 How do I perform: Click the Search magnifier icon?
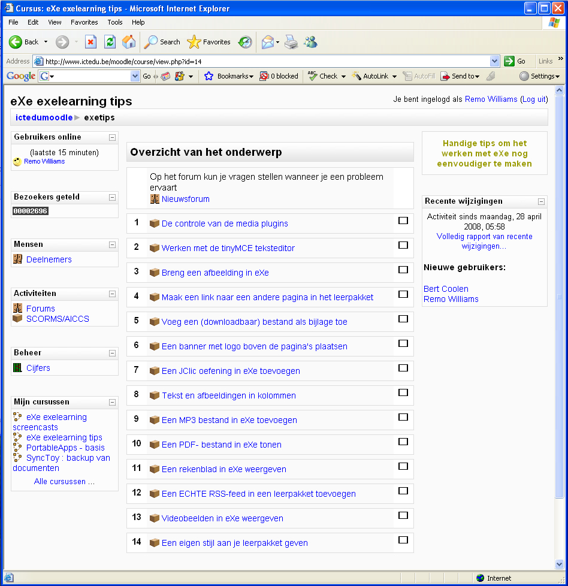pyautogui.click(x=151, y=42)
